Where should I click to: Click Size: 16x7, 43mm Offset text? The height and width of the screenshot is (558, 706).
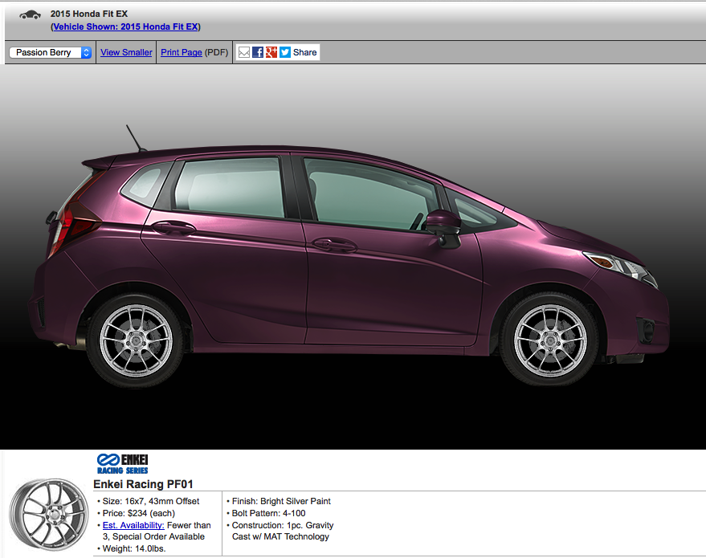click(151, 501)
